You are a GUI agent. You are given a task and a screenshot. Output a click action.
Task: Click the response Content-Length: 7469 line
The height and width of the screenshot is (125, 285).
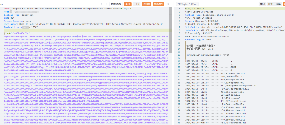tap(198, 40)
